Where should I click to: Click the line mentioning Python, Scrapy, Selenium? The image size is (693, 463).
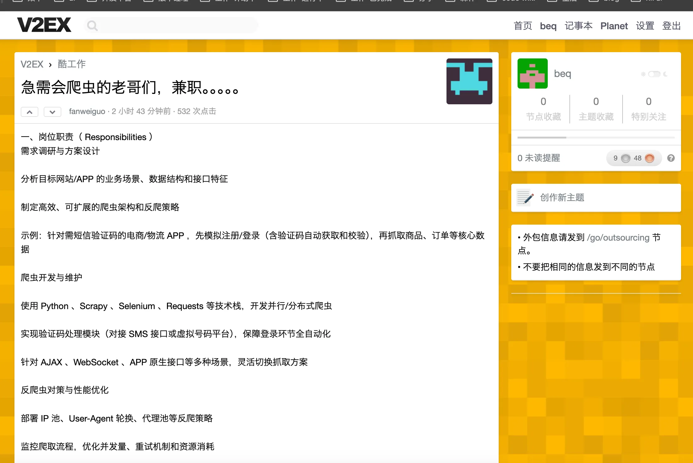(176, 306)
